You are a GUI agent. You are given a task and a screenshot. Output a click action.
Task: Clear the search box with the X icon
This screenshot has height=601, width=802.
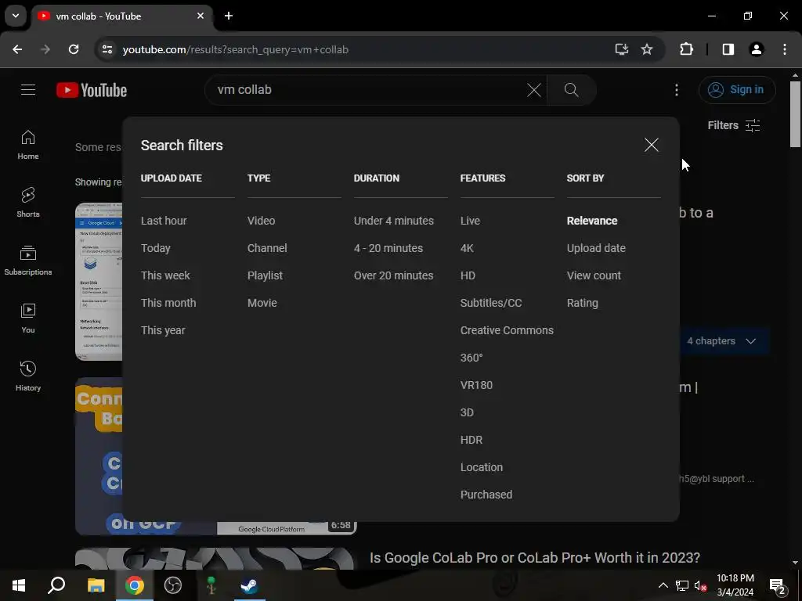point(533,90)
